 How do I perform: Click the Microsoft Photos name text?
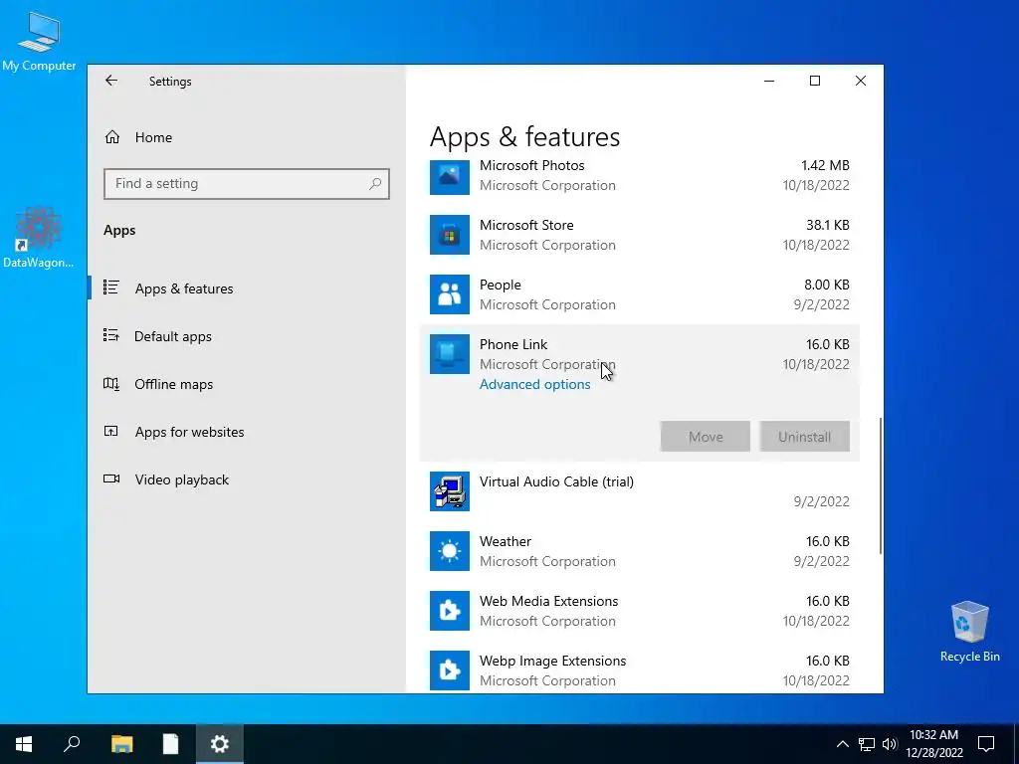pos(531,166)
